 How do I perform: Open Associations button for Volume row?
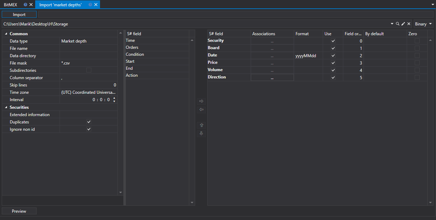coord(272,70)
